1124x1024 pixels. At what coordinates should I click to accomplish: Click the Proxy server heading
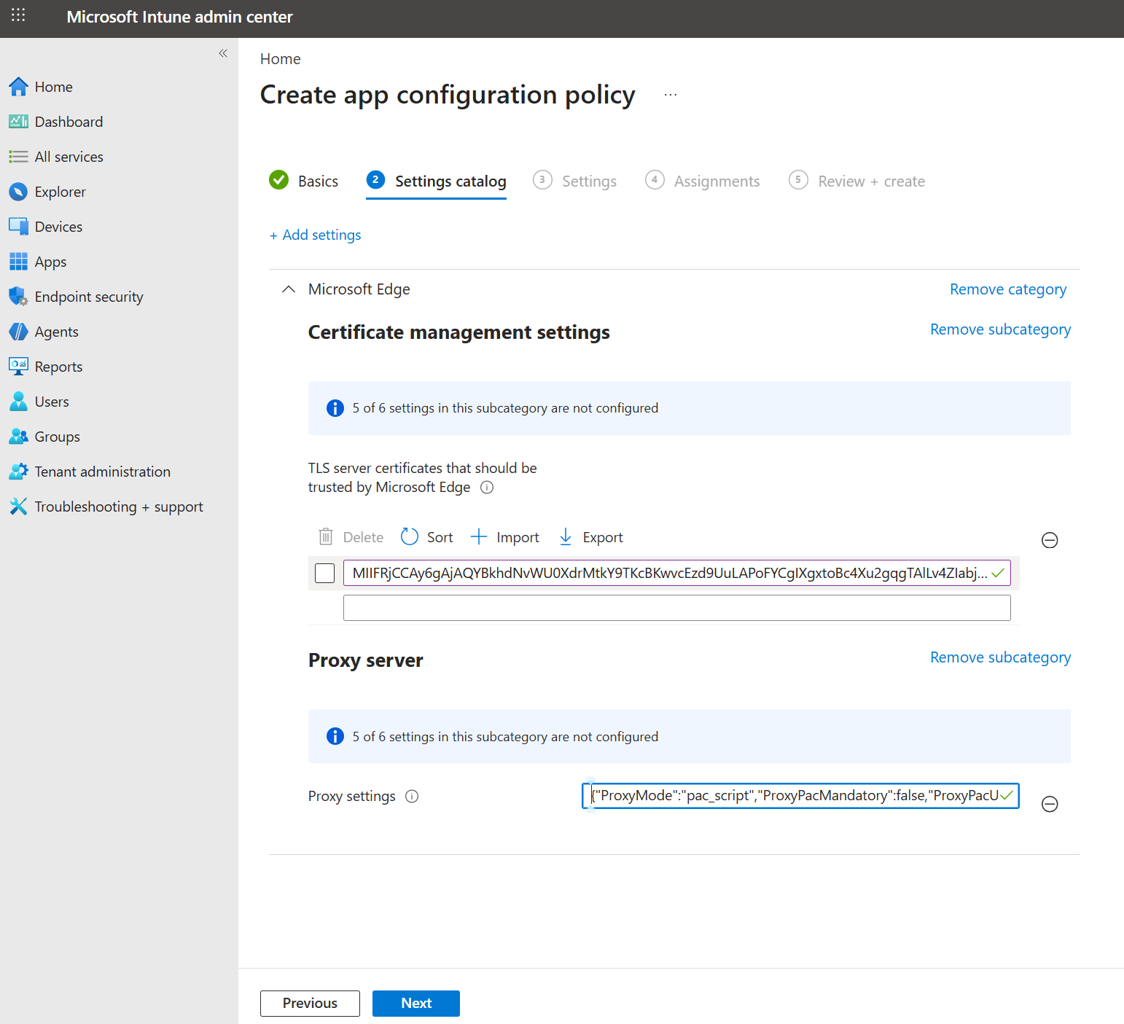[365, 660]
